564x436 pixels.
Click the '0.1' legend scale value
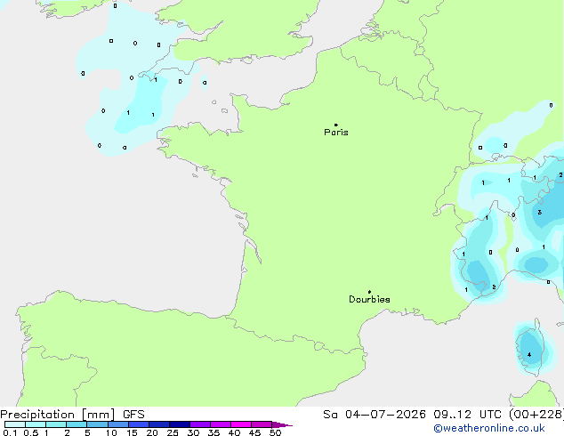tap(10, 432)
